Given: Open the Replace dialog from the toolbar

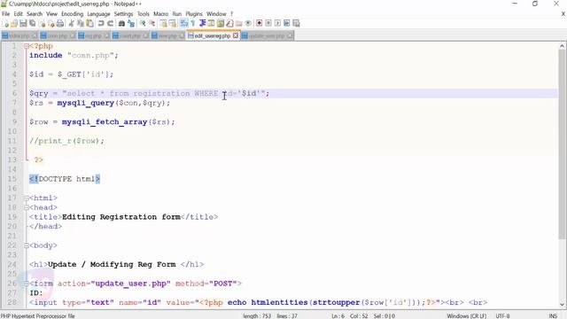Looking at the screenshot, I should point(131,24).
